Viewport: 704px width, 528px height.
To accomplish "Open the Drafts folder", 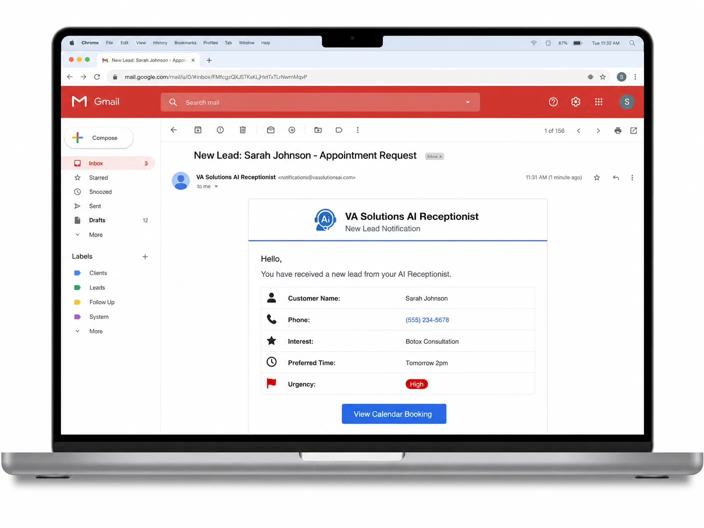I will [97, 220].
